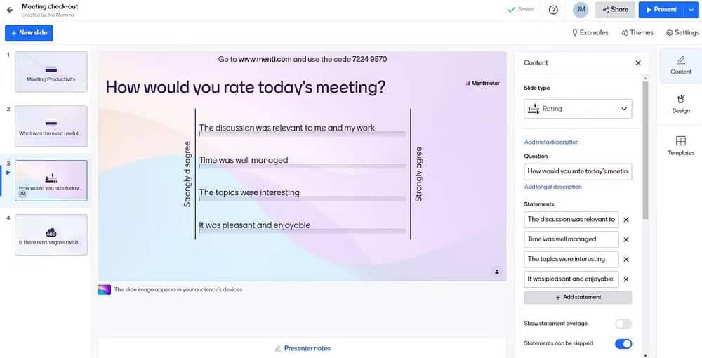The image size is (702, 358).
Task: Click the Question text input field
Action: [578, 171]
